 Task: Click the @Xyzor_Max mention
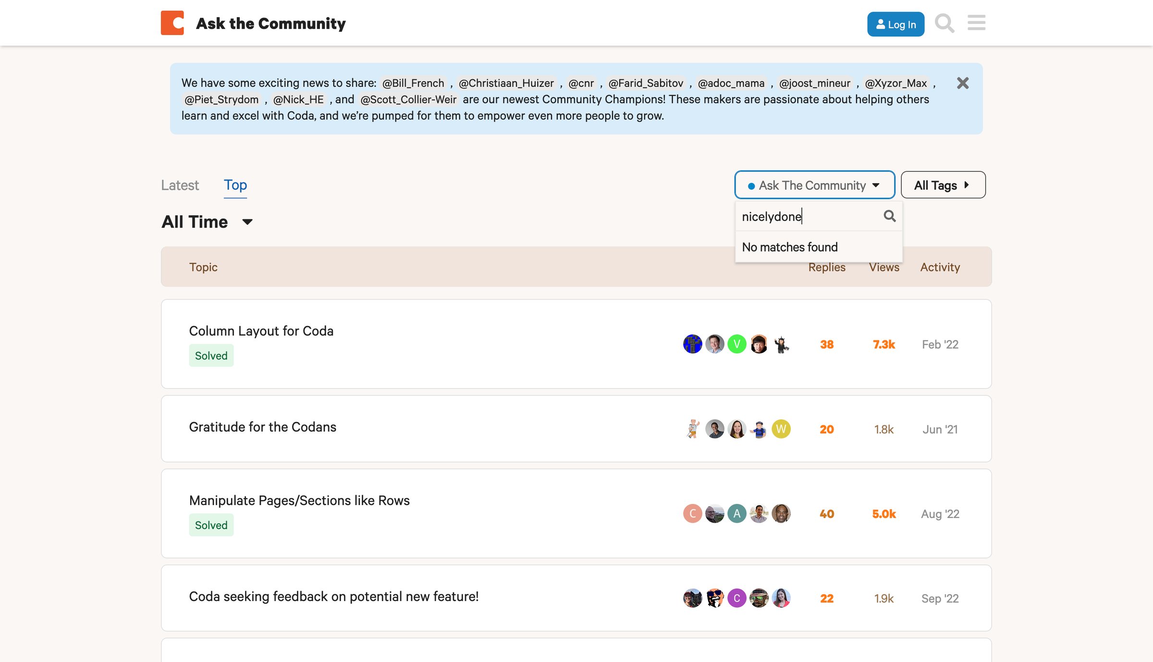point(895,83)
